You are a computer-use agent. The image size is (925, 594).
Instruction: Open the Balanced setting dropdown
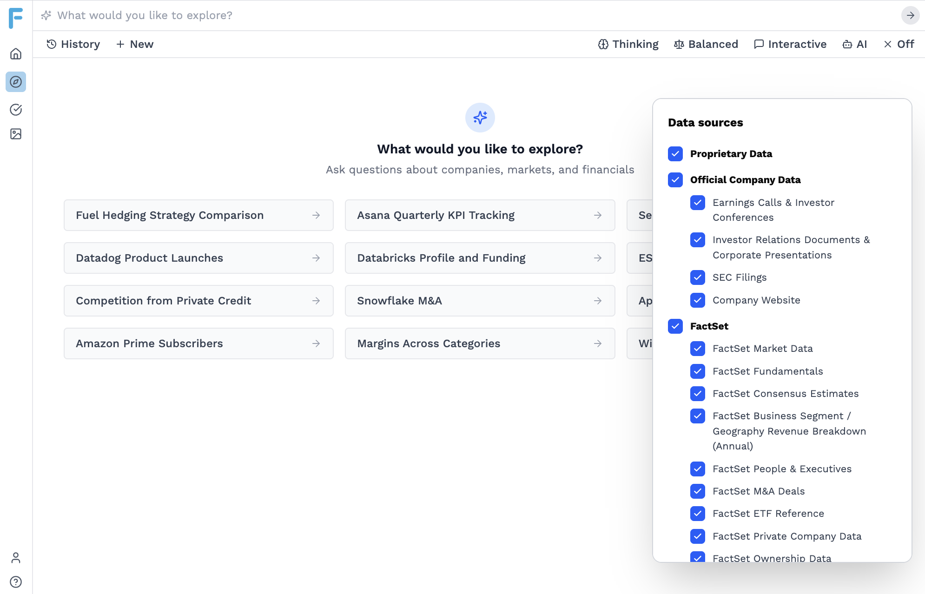706,44
